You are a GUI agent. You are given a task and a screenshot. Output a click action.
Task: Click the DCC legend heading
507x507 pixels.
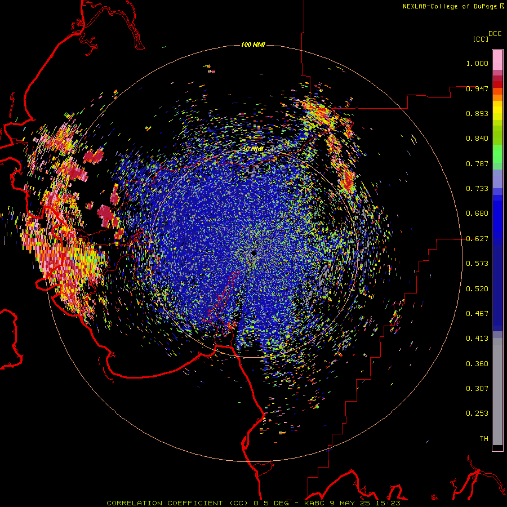click(x=495, y=34)
